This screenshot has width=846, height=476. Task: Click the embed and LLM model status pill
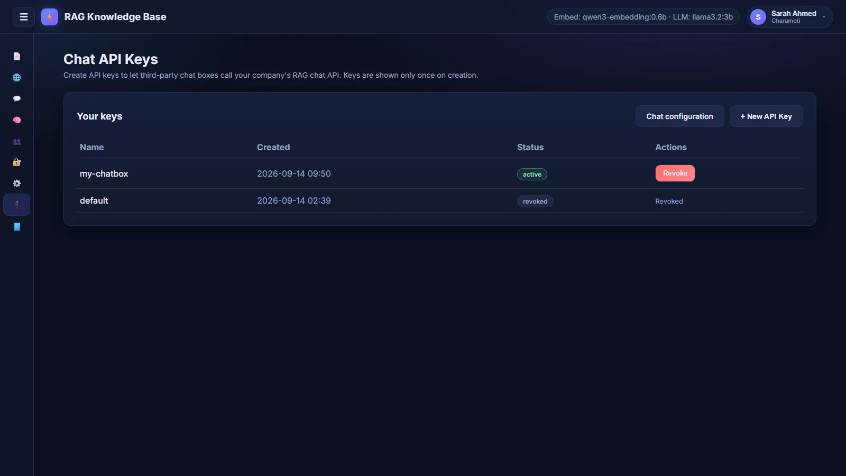pos(643,17)
